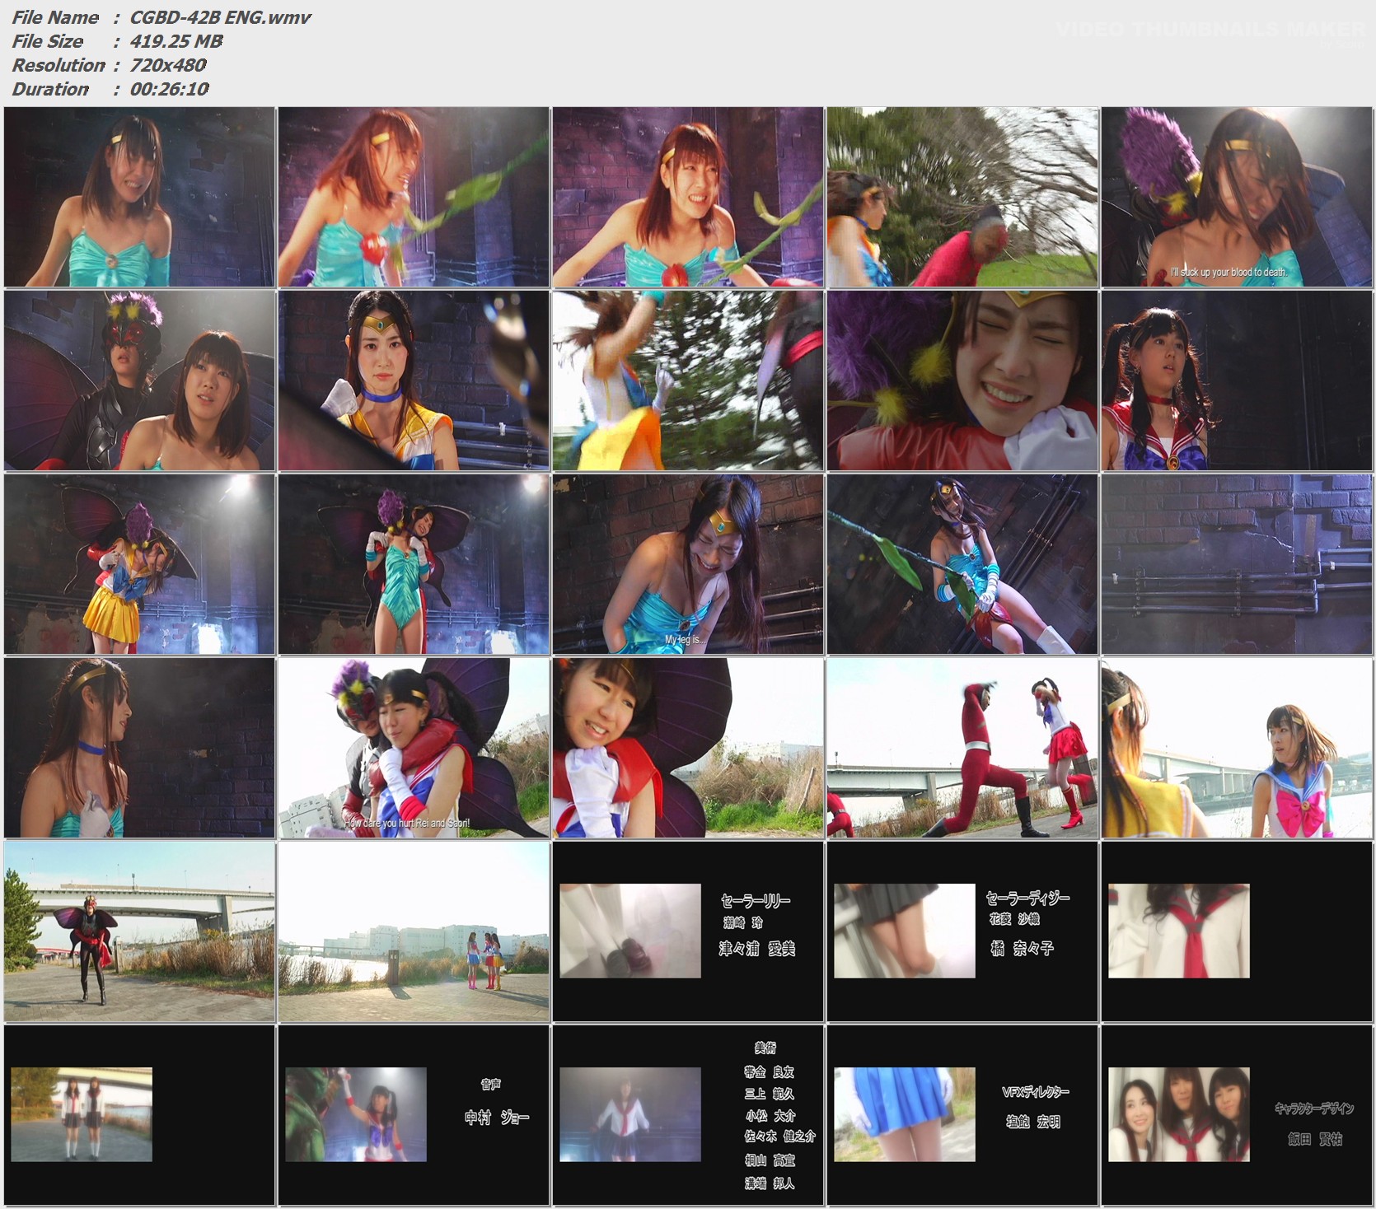Open motion-blurred frame with yellow skirt and pine tree
This screenshot has width=1376, height=1209.
click(688, 380)
